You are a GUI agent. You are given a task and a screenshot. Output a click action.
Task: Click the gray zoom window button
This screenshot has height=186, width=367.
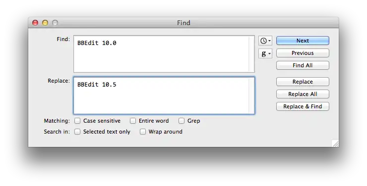click(x=55, y=23)
